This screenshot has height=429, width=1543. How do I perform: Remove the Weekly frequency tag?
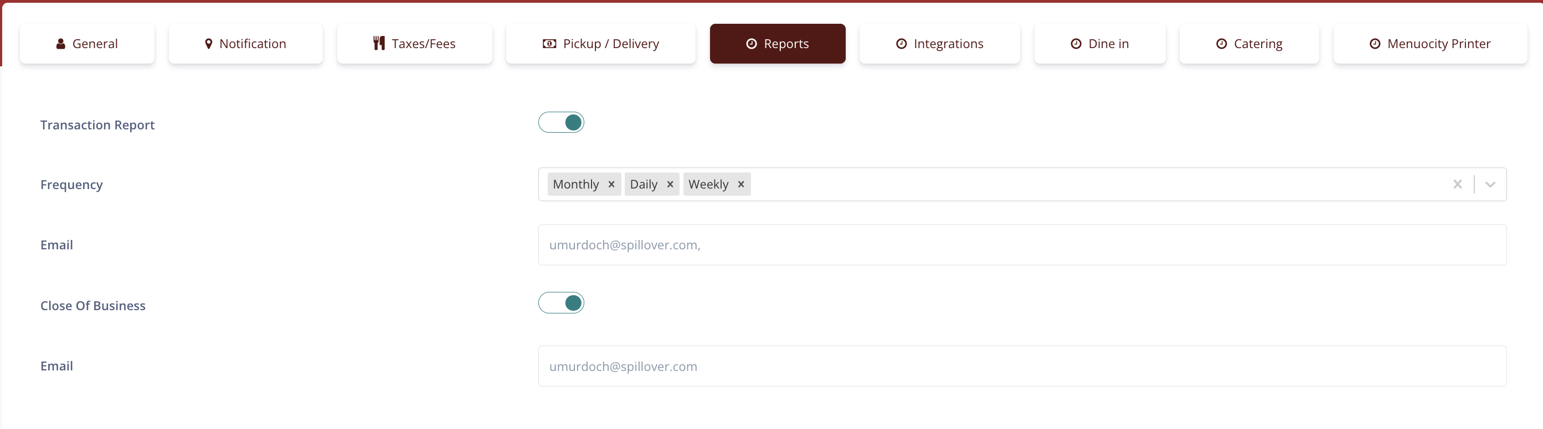point(740,185)
